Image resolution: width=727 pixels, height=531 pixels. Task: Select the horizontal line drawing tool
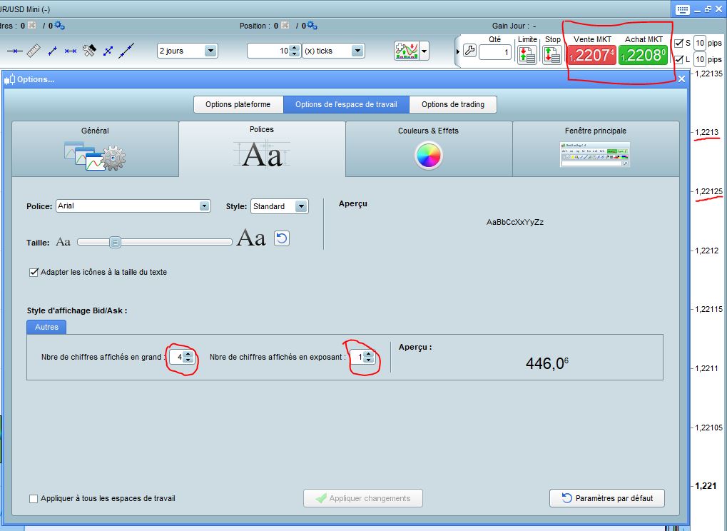click(x=15, y=51)
